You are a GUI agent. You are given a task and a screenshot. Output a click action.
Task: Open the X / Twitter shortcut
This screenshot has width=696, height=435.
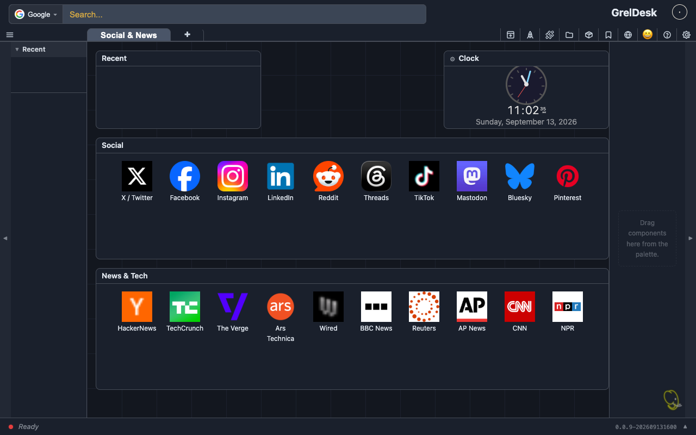pos(137,182)
